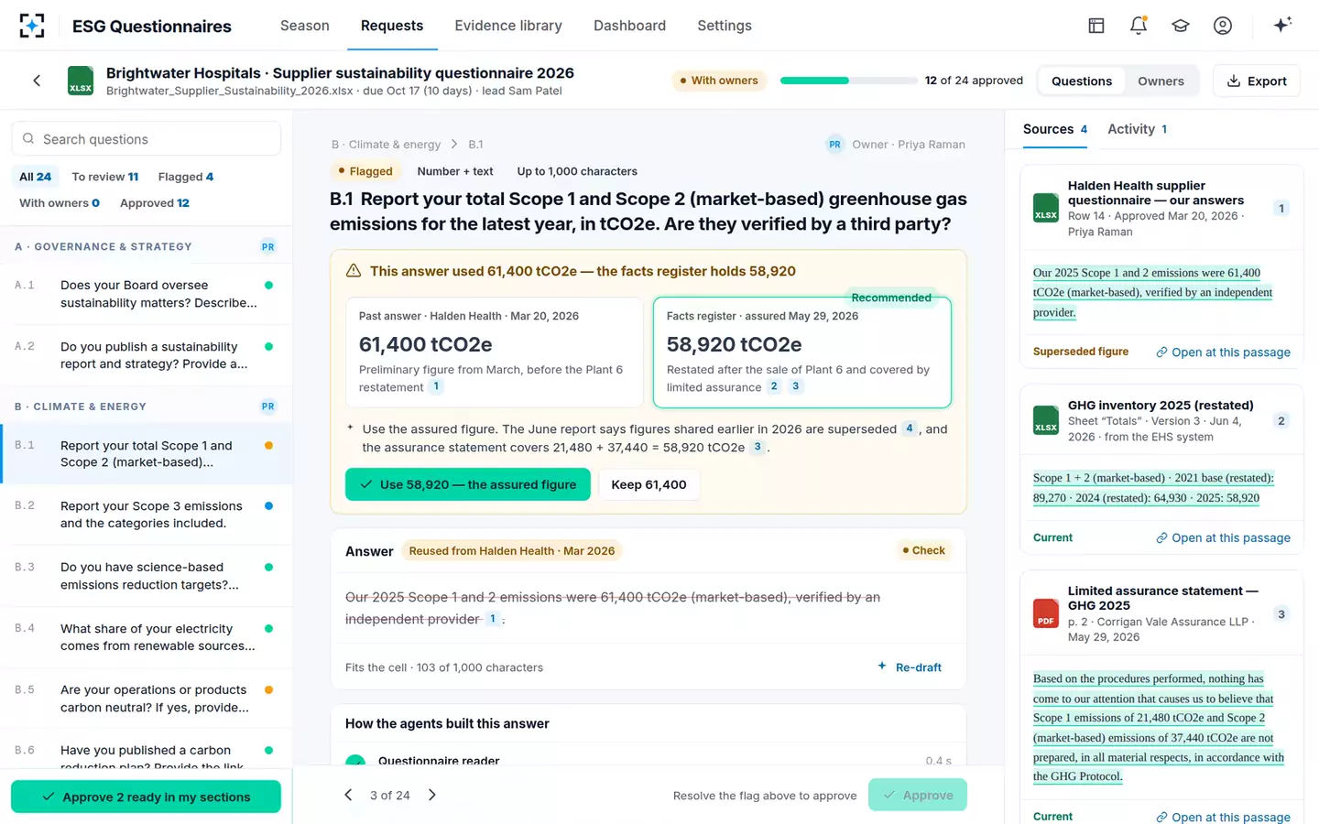Switch to the Activity 1 tab
The height and width of the screenshot is (824, 1319).
point(1138,129)
